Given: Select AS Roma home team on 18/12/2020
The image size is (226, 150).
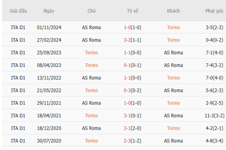Looking at the screenshot, I should [91, 128].
